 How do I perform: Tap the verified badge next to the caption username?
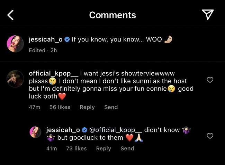pos(67,39)
